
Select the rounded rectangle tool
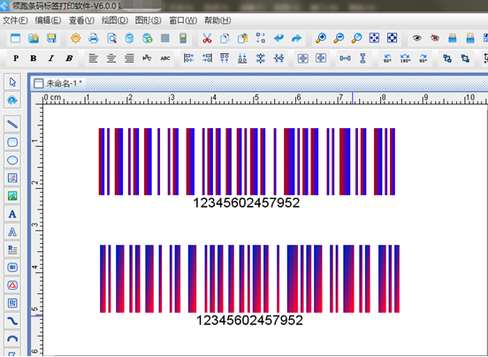(x=12, y=142)
